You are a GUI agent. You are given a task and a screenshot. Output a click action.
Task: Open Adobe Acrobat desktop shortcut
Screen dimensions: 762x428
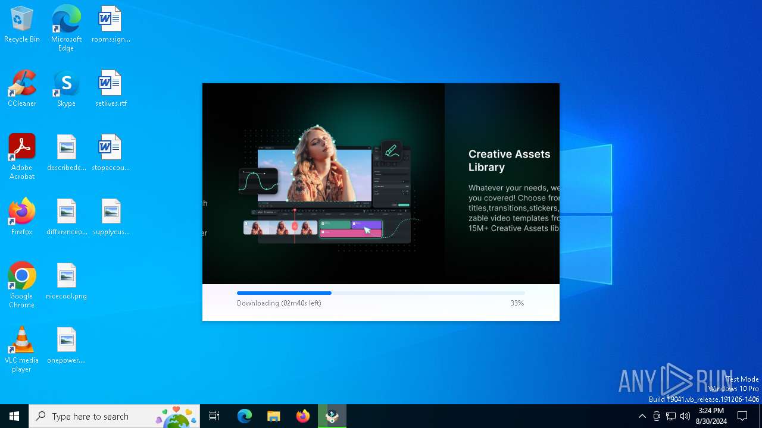pos(22,157)
